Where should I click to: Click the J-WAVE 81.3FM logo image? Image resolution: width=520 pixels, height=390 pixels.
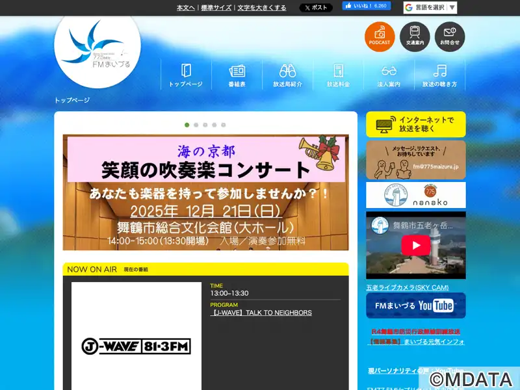point(136,346)
